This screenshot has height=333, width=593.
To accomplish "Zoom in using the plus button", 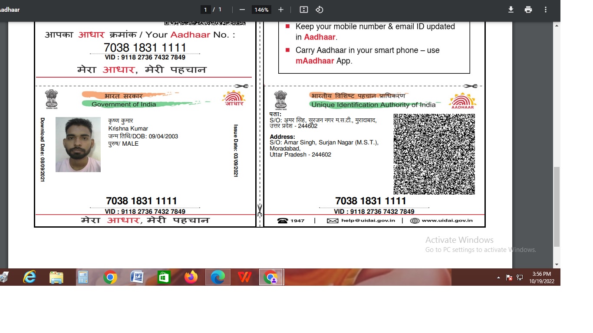I will [x=281, y=10].
